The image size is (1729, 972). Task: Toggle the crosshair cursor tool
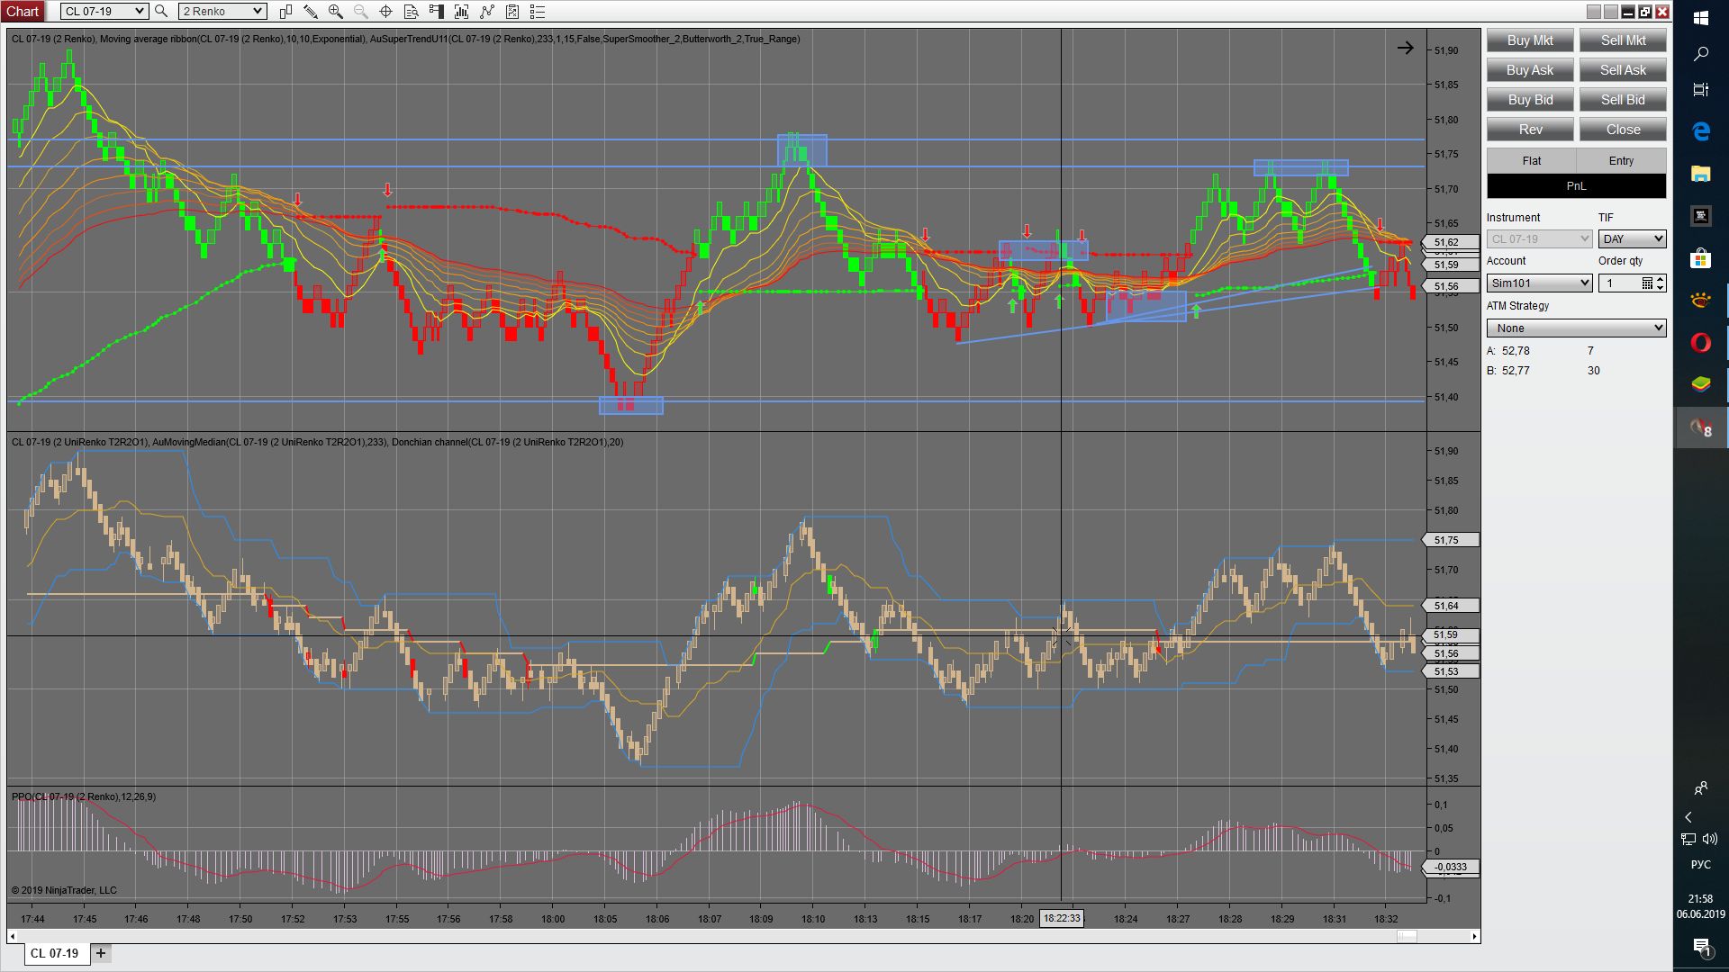click(385, 12)
